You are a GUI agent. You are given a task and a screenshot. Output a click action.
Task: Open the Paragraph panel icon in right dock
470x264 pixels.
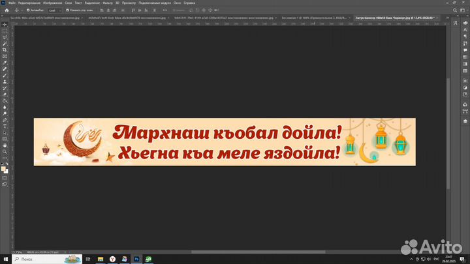(x=465, y=37)
